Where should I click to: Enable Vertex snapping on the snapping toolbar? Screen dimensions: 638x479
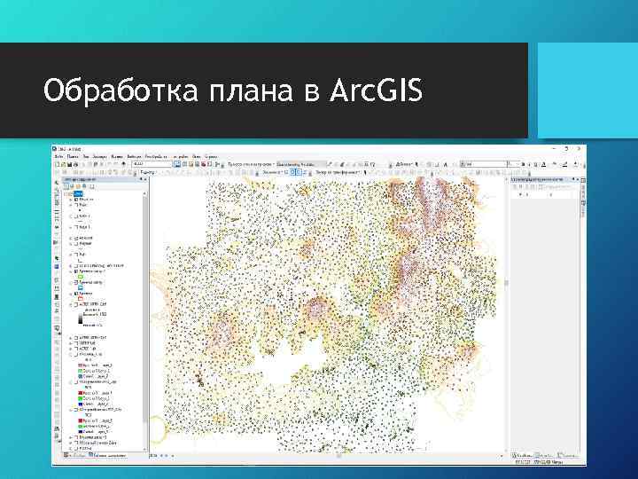coord(300,172)
